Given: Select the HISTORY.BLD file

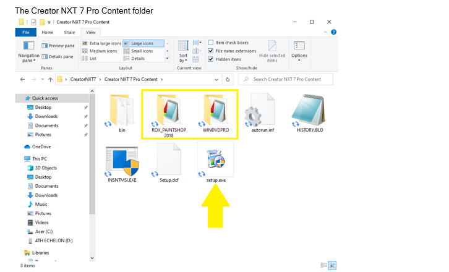Looking at the screenshot, I should point(310,113).
